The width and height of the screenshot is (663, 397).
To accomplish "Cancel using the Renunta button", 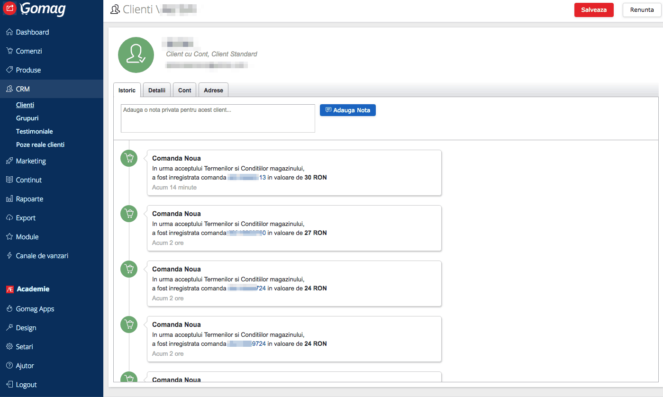I will tap(642, 9).
